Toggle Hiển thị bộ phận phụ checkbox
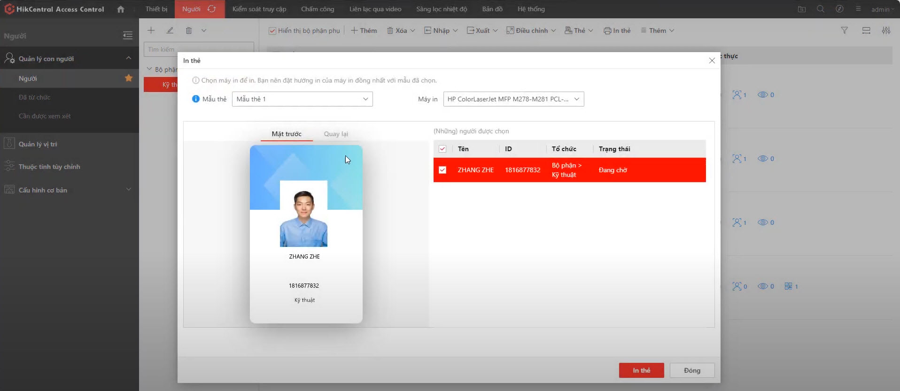Viewport: 900px width, 391px height. 272,31
